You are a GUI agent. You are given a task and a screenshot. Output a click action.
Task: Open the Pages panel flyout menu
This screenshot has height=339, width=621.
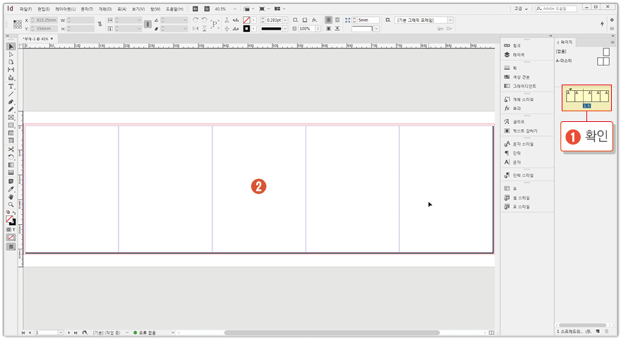pyautogui.click(x=613, y=42)
